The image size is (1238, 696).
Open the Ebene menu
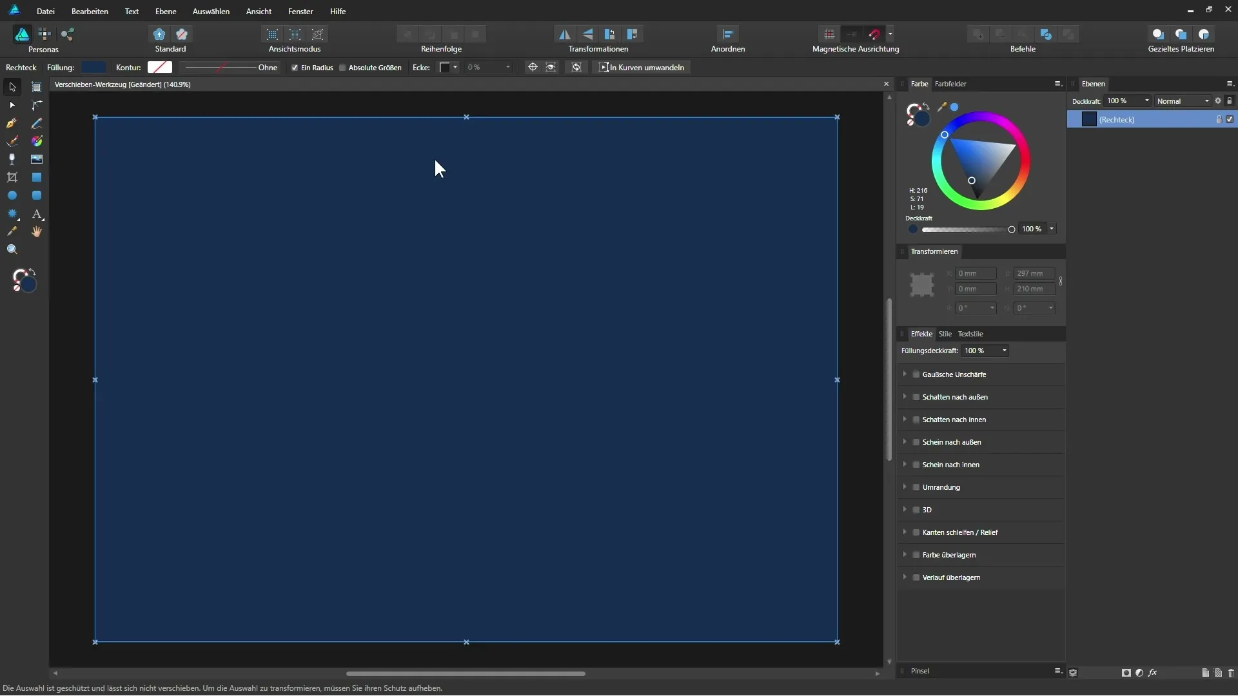click(166, 12)
